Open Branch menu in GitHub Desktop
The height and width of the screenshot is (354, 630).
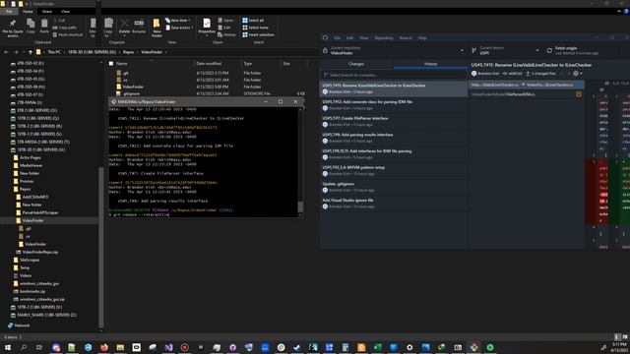click(406, 37)
